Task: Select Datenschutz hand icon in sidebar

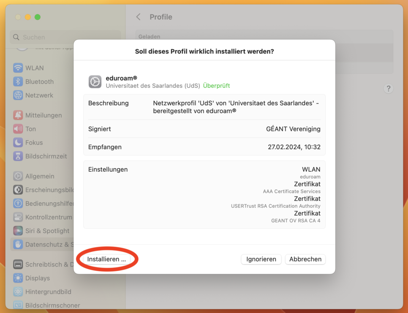Action: click(x=18, y=244)
